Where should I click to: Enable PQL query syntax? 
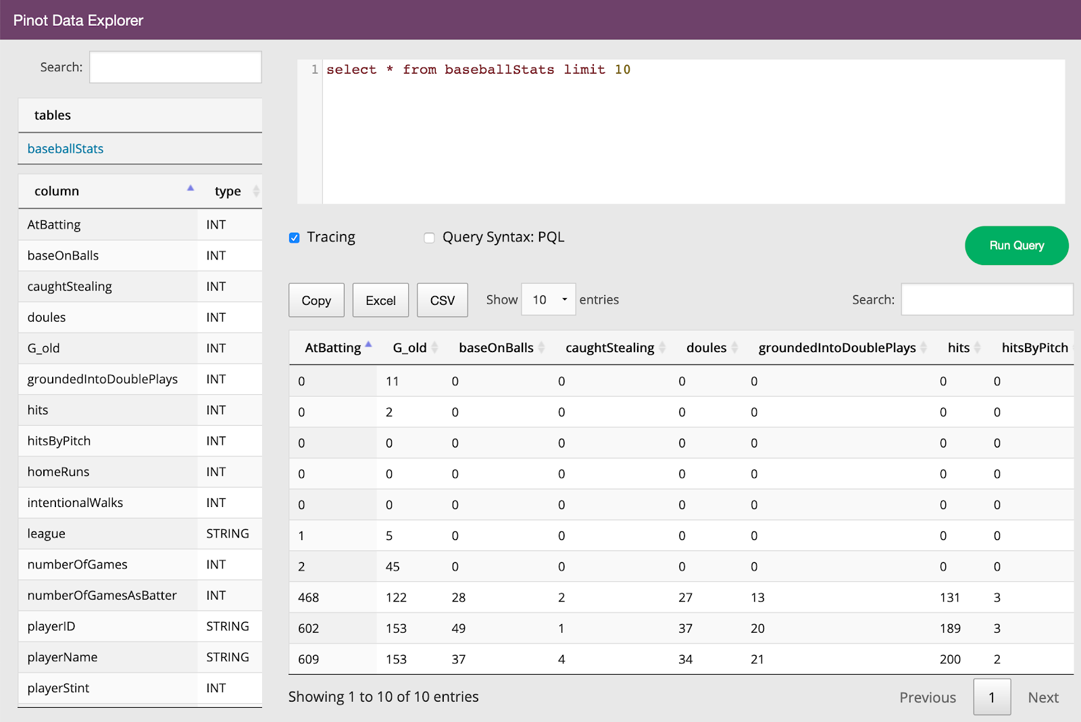tap(429, 237)
